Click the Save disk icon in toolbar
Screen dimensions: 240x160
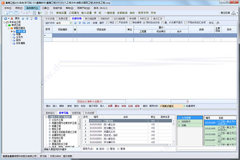[16, 13]
